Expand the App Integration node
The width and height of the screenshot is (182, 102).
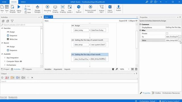[5, 58]
